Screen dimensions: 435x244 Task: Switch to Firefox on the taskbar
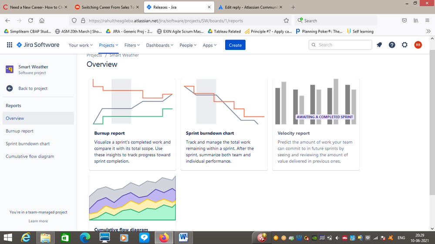click(164, 237)
